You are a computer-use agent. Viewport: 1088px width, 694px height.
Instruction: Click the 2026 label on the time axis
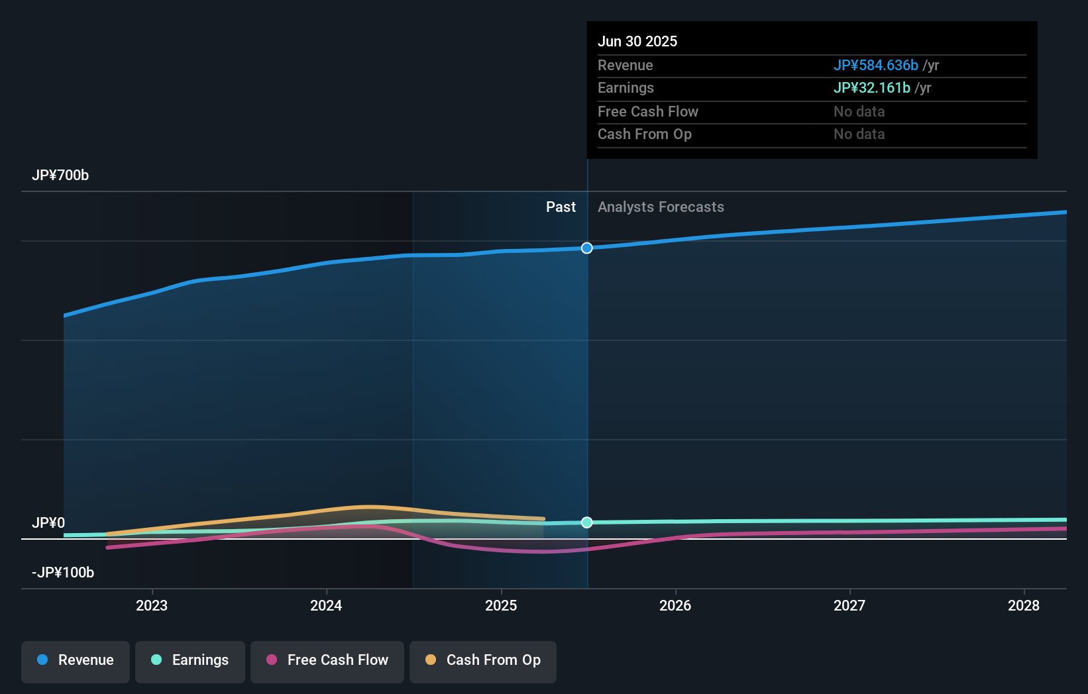coord(675,605)
